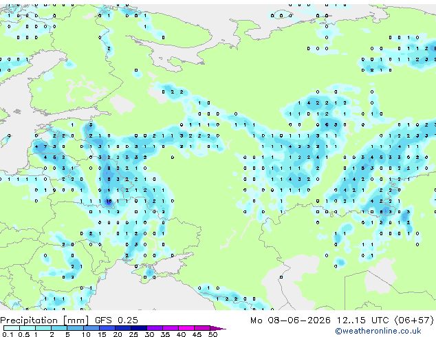This screenshot has width=436, height=337.
Task: Click the 45–50 mm legend color swatch
Action: [x=202, y=328]
